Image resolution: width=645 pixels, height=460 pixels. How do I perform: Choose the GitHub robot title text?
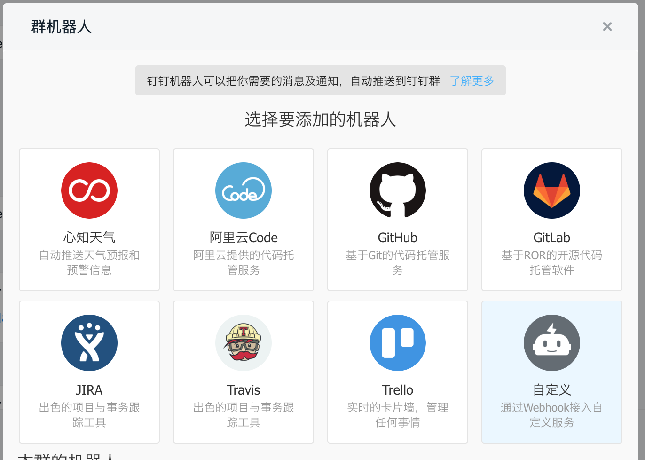pyautogui.click(x=398, y=238)
